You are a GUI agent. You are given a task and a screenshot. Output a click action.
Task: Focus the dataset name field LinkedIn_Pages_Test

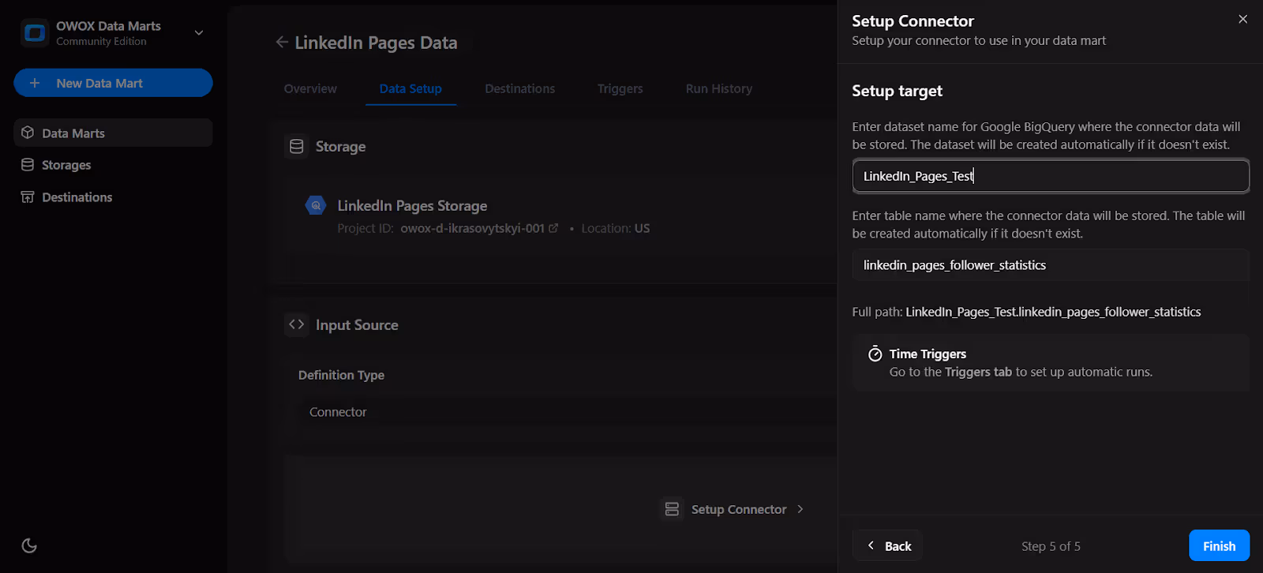coord(1051,176)
